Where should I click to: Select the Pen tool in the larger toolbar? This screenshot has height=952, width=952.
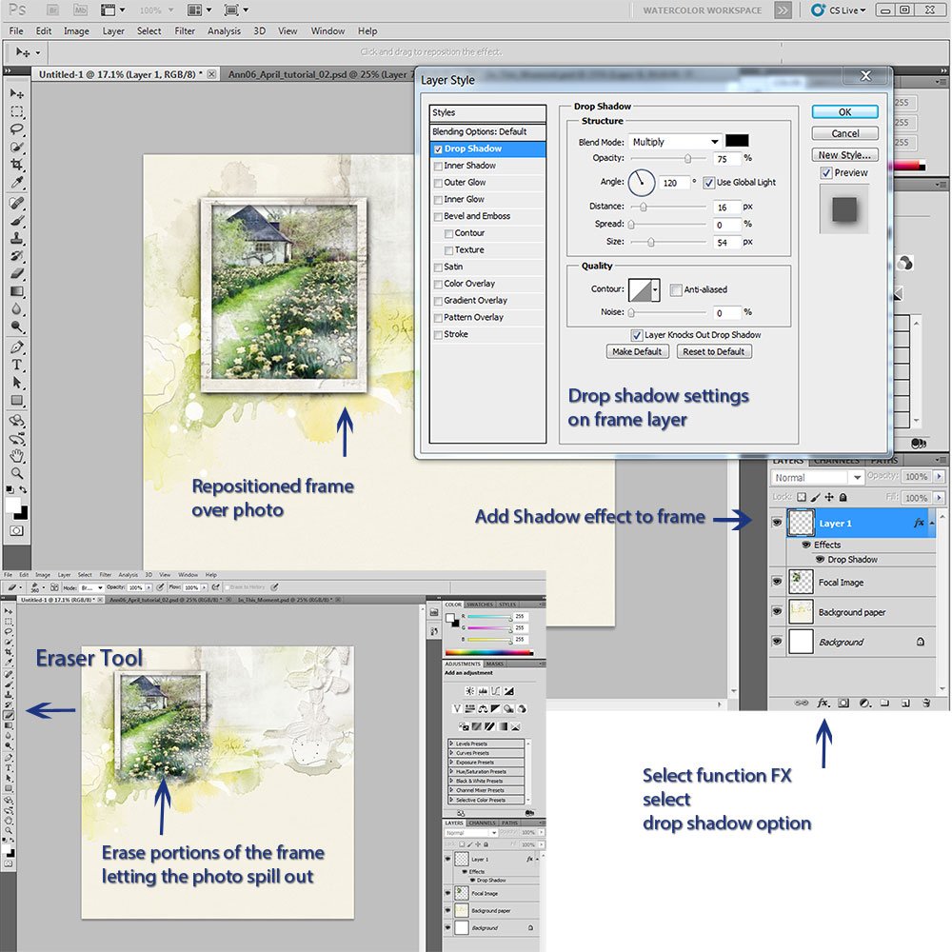tap(16, 347)
